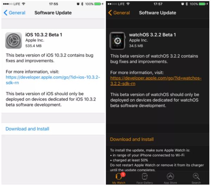
Task: Switch to the App Store tab
Action: 171,178
